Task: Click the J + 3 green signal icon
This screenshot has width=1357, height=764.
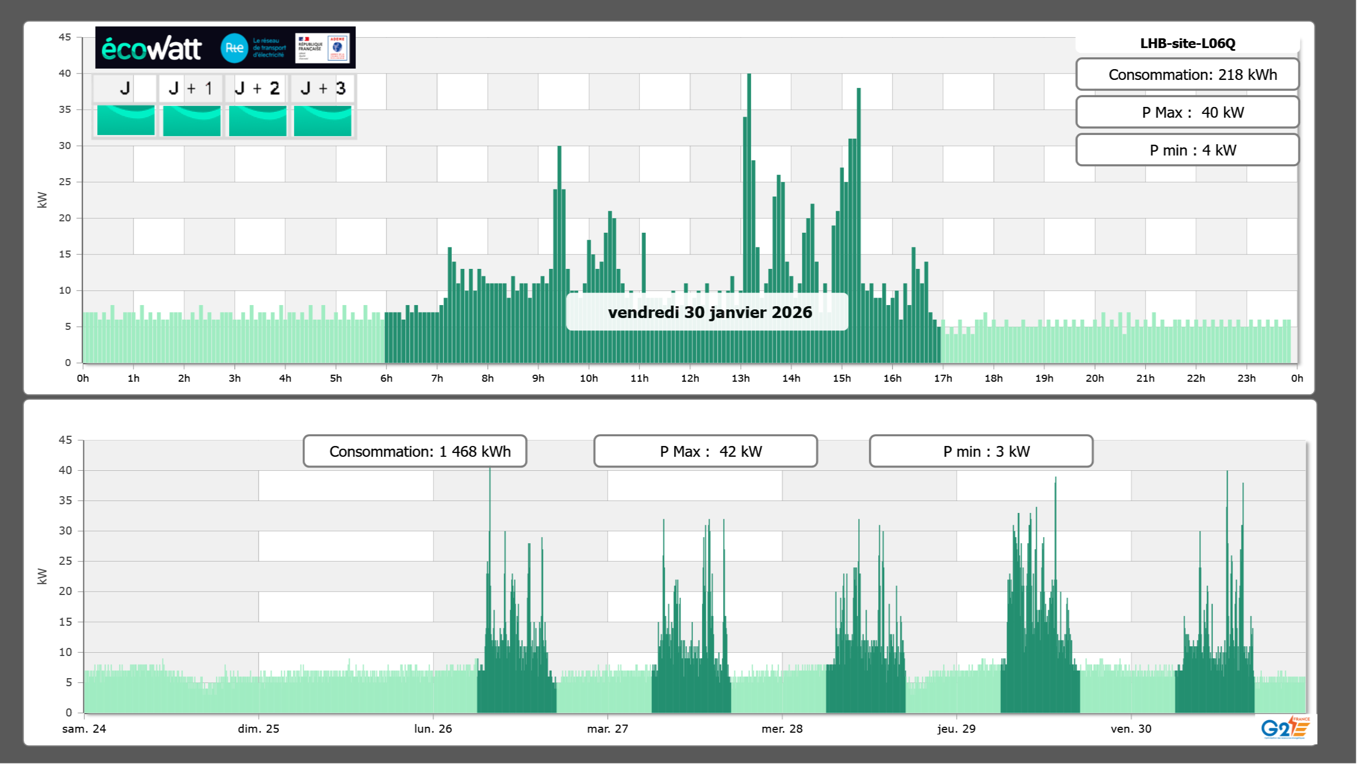Action: pos(323,120)
